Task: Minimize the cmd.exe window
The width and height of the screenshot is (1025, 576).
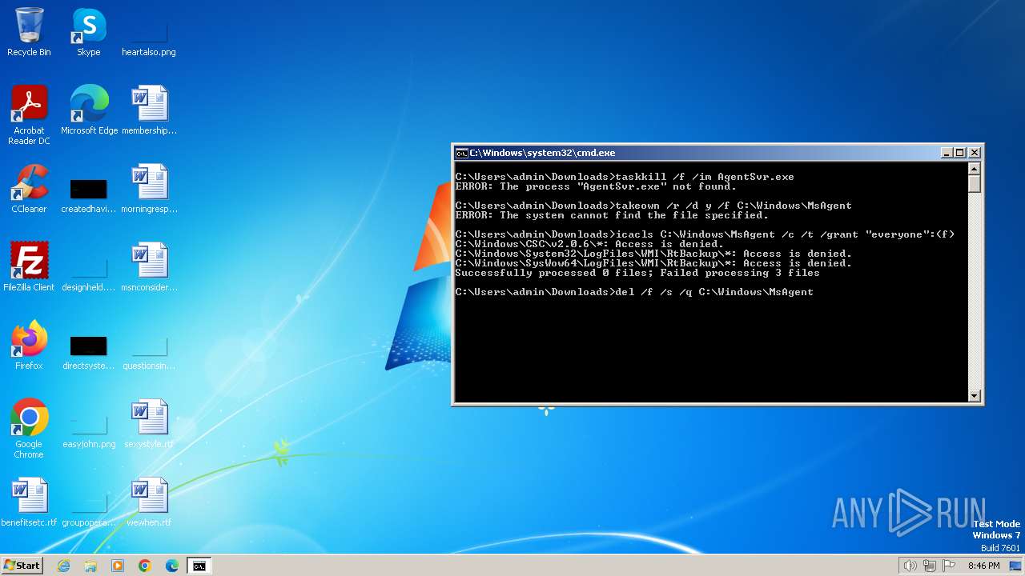Action: tap(947, 153)
